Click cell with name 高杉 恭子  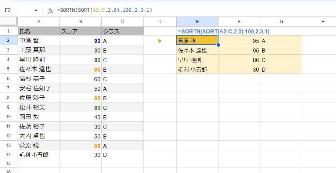(x=39, y=79)
